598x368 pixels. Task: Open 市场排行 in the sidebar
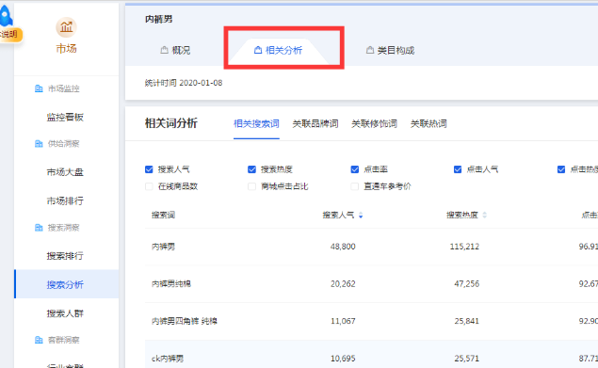(x=65, y=201)
